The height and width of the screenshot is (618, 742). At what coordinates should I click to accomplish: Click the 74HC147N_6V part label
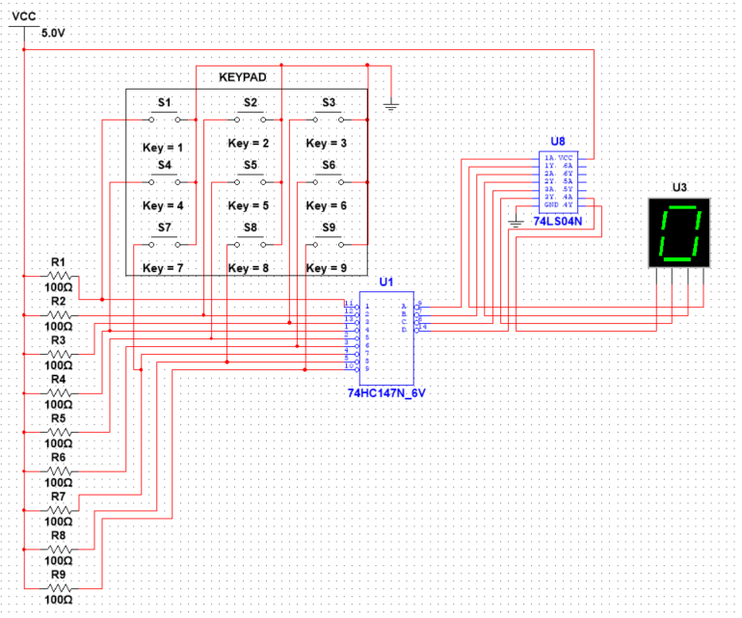click(x=386, y=393)
